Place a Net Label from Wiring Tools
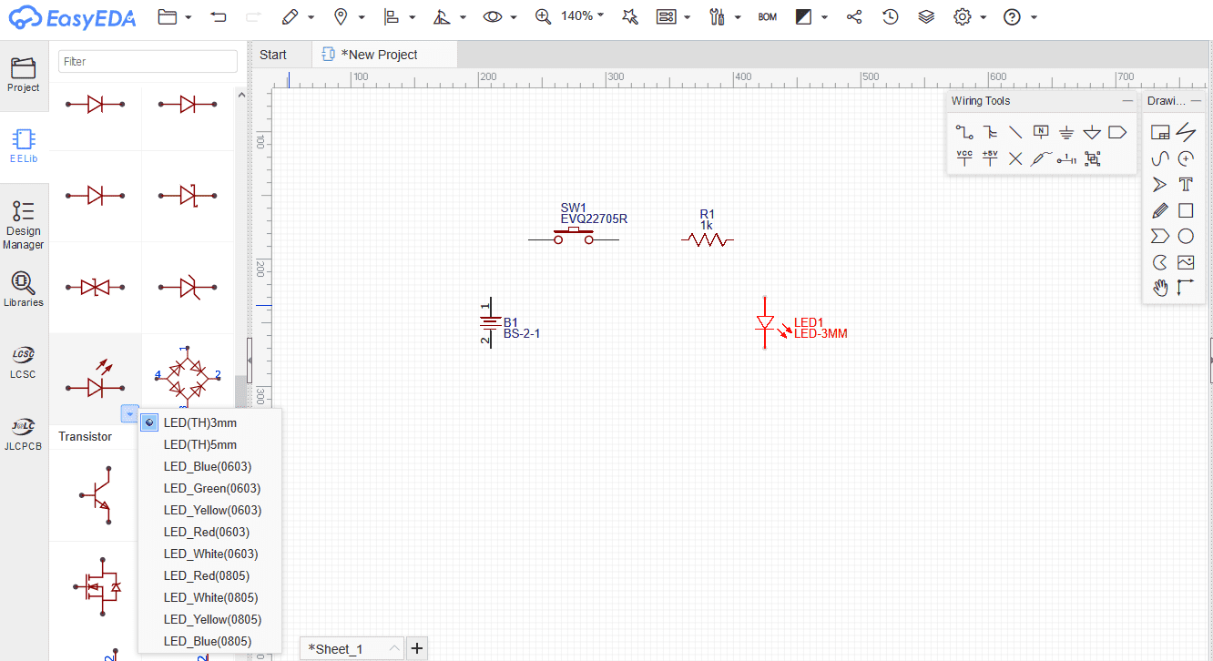 click(1041, 132)
